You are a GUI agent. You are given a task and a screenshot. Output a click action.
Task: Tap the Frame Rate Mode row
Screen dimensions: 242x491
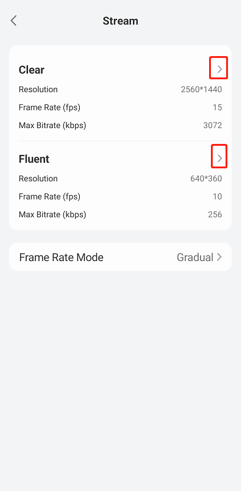coord(121,257)
